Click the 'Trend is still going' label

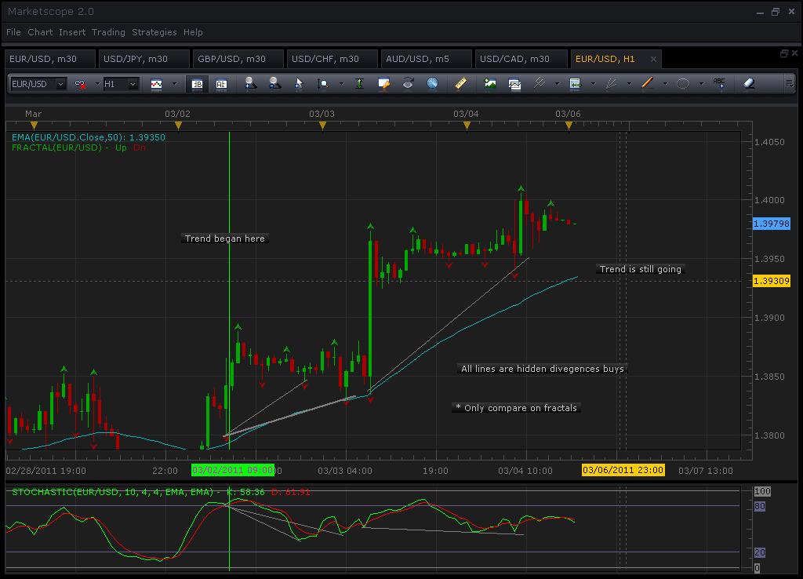click(641, 270)
